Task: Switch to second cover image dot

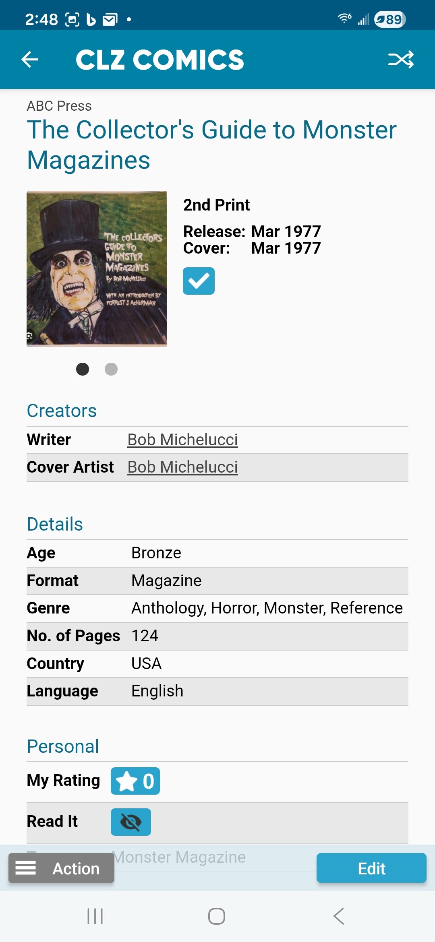Action: click(x=111, y=369)
